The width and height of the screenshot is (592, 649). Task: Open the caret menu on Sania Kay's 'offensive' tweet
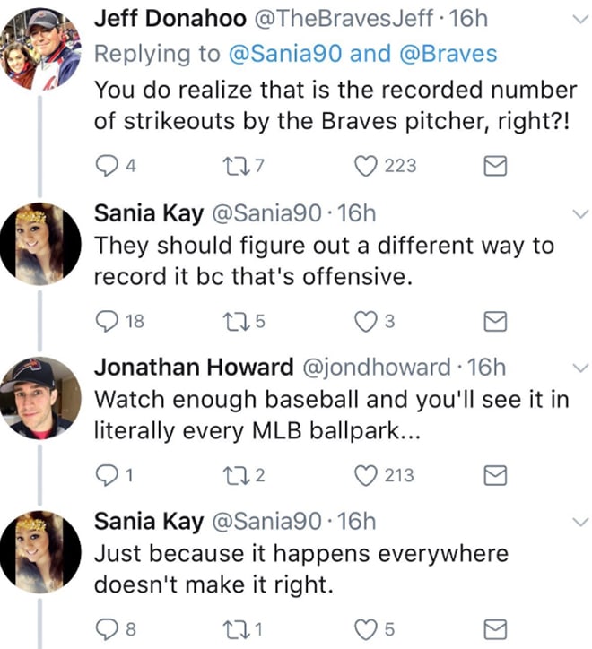tap(579, 213)
